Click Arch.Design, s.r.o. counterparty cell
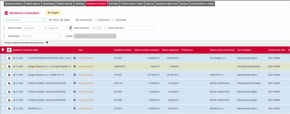Image resolution: width=290 pixels, height=114 pixels. tap(218, 58)
